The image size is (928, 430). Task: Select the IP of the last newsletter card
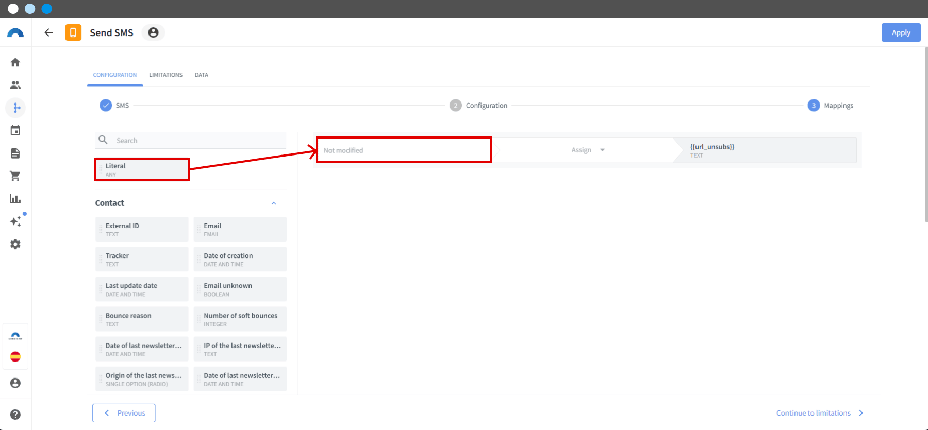point(240,349)
